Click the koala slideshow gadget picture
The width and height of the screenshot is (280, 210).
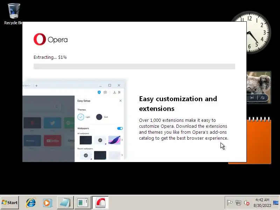pyautogui.click(x=259, y=87)
